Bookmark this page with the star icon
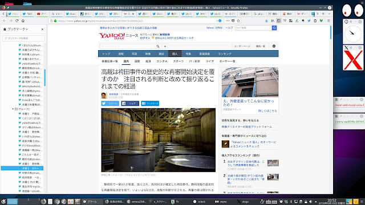This screenshot has height=205, width=365. tap(238, 20)
